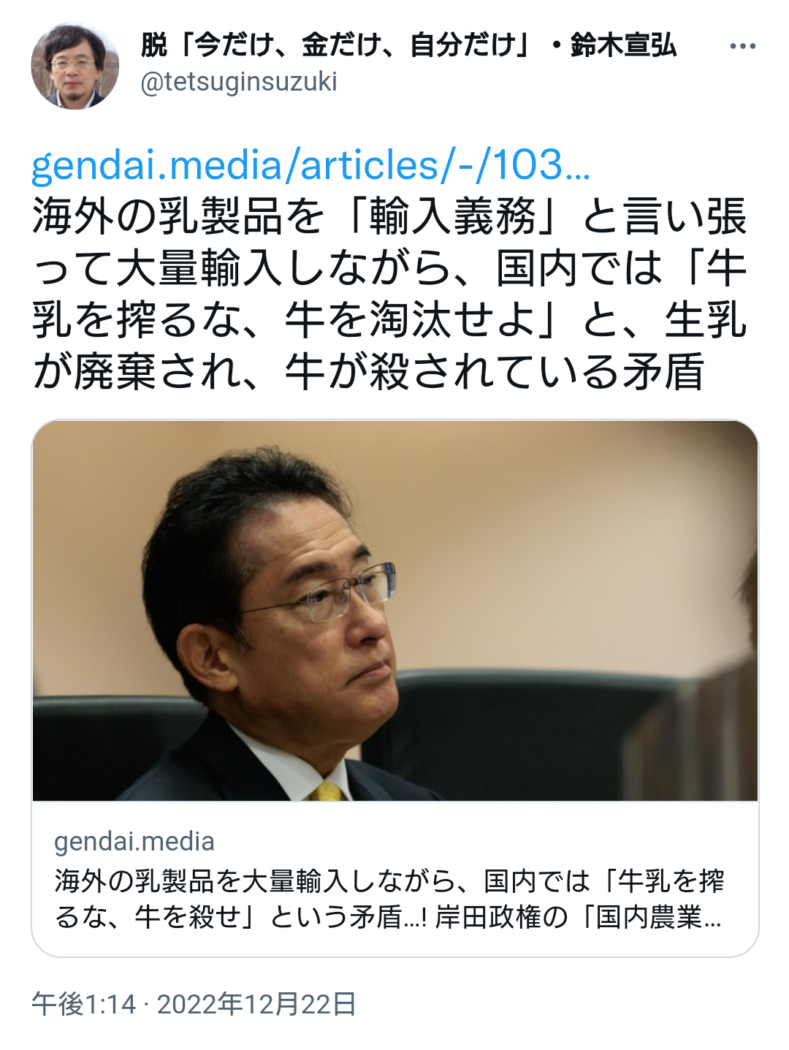Open the tweet timestamp 午後1:14

pos(84,1004)
